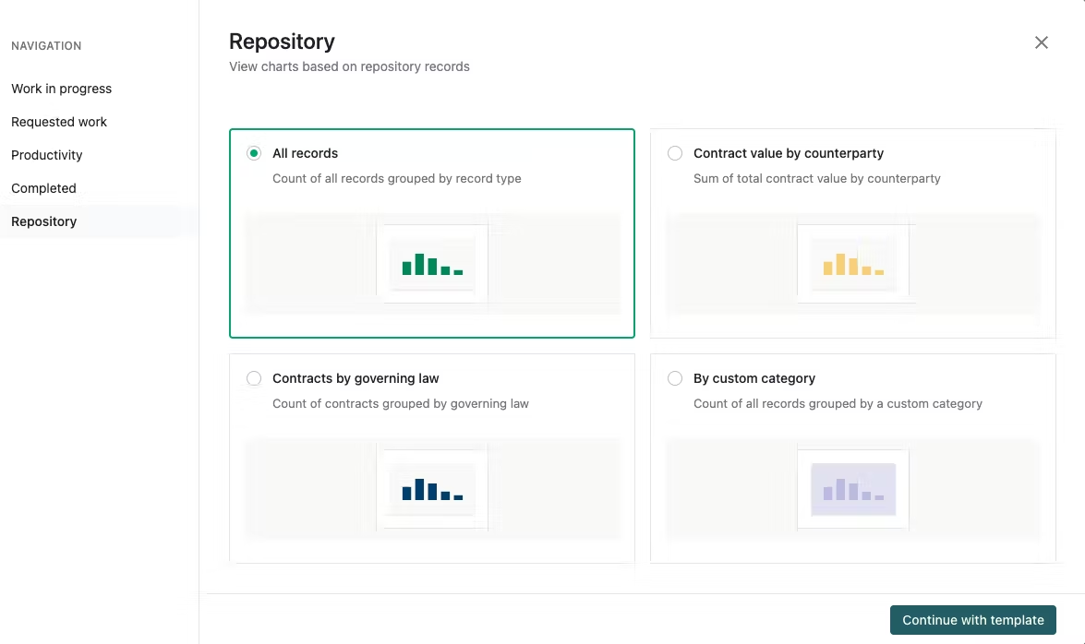The height and width of the screenshot is (644, 1085).
Task: Click 'Count of contracts grouped by governing law'
Action: [x=401, y=403]
